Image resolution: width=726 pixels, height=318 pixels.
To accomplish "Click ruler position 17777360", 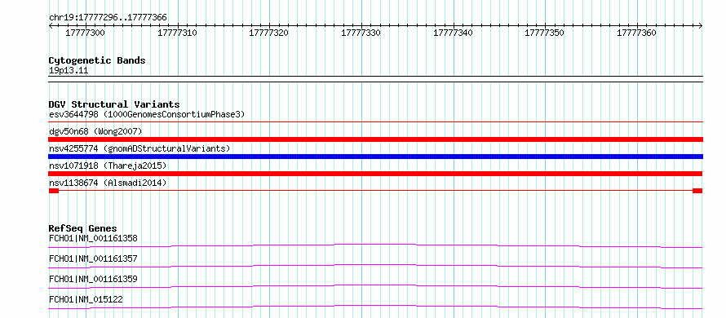I will tap(637, 33).
